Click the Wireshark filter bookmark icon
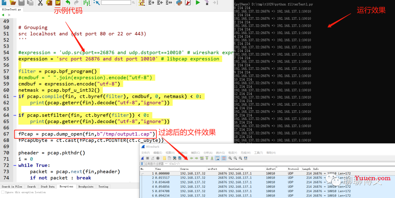The image size is (395, 198). (x=142, y=164)
